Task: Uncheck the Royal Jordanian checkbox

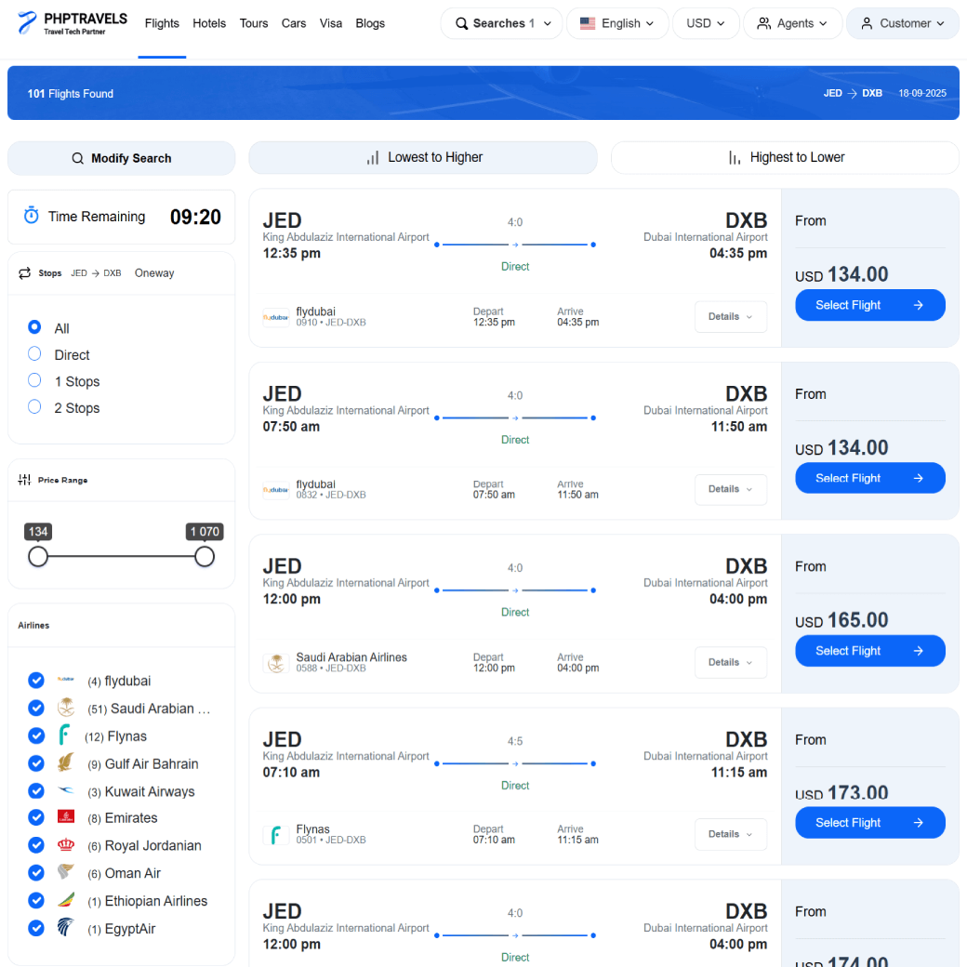Action: click(x=36, y=845)
